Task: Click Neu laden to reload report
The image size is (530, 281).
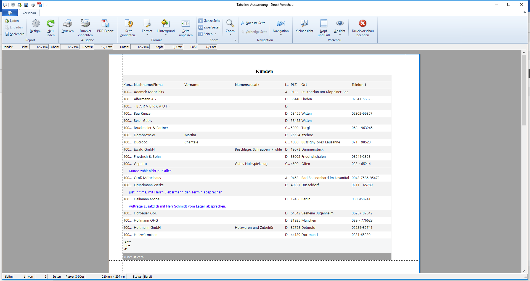Action: point(51,28)
